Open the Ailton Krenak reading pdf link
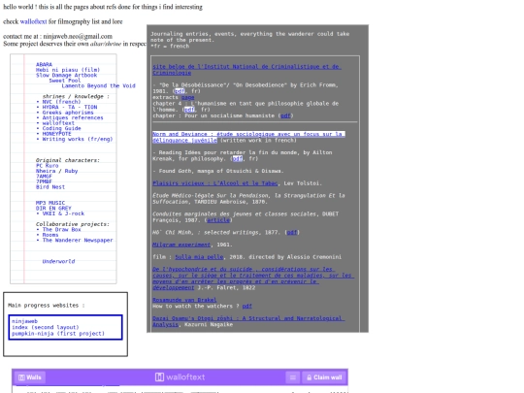Screen dimensions: 524x393 tap(238, 159)
